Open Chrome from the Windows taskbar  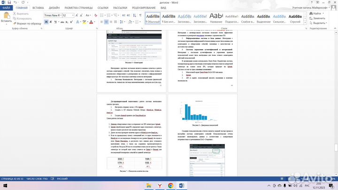click(170, 185)
